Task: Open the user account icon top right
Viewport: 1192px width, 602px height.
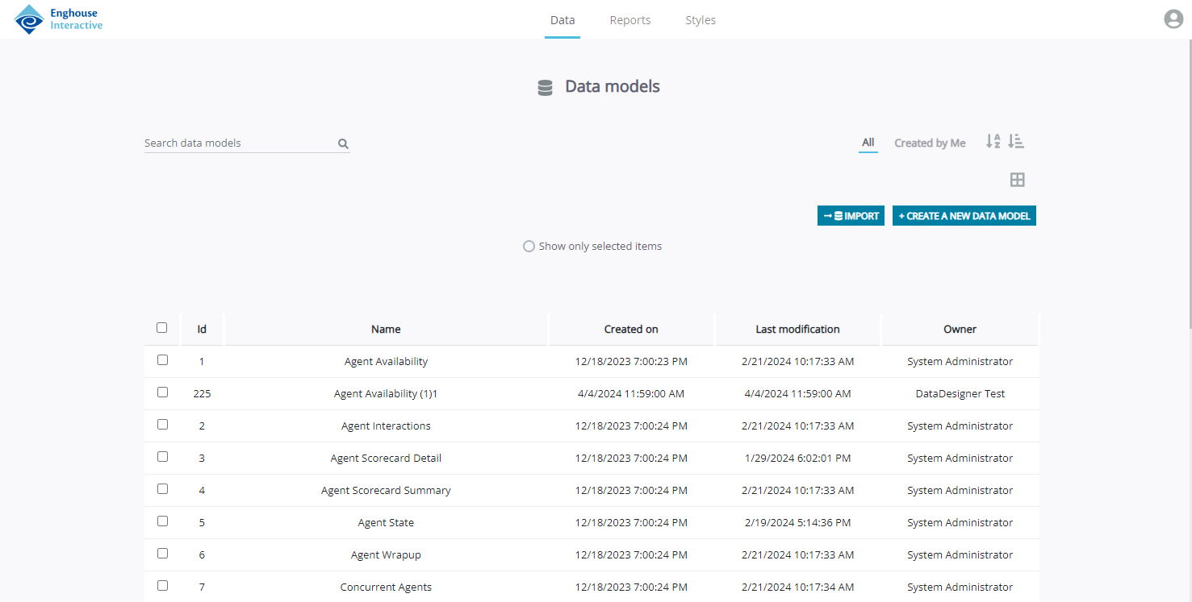Action: pos(1173,19)
